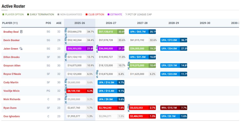
Task: Click the Early Termination legend label
Action: (42, 15)
